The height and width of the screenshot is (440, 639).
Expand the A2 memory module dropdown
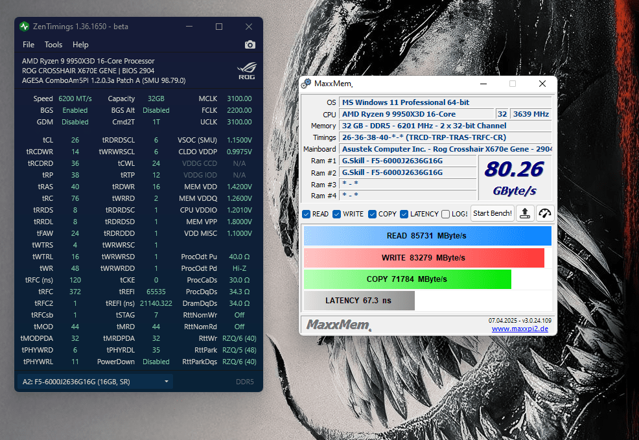click(x=95, y=382)
